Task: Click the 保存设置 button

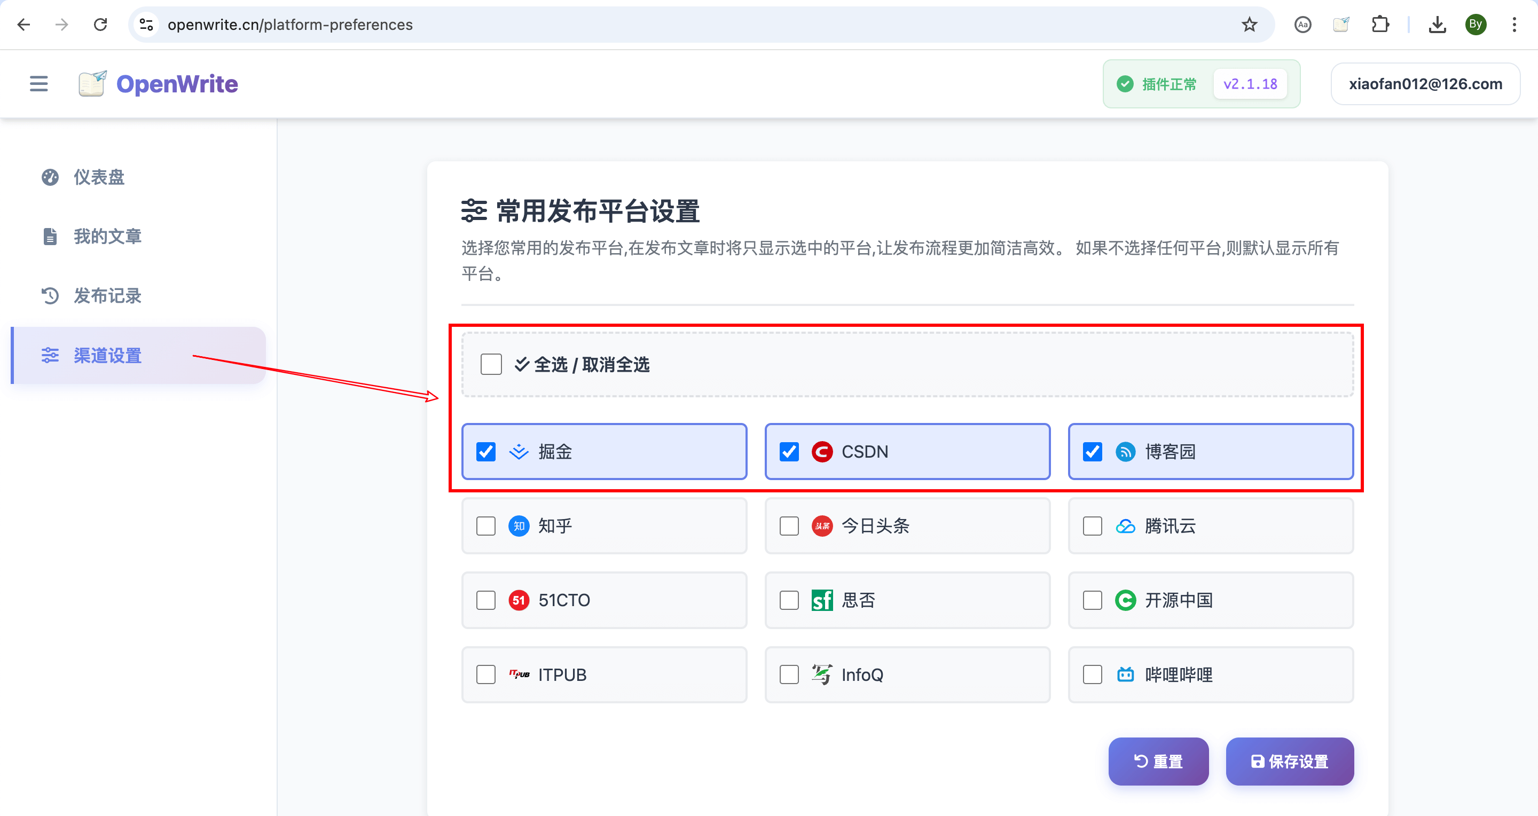Action: point(1290,761)
